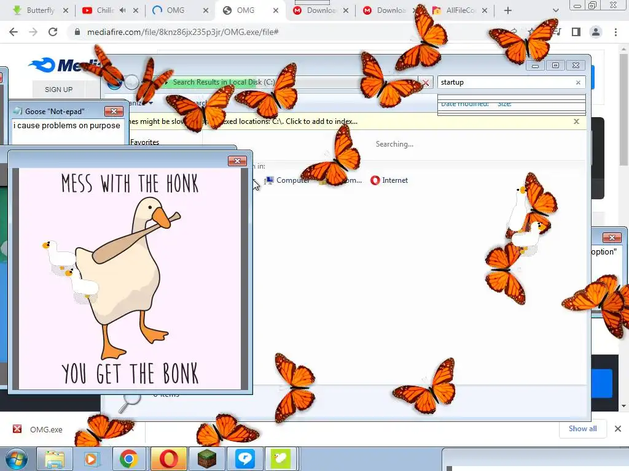This screenshot has width=629, height=471.
Task: Open Opera from the taskbar
Action: 168,459
